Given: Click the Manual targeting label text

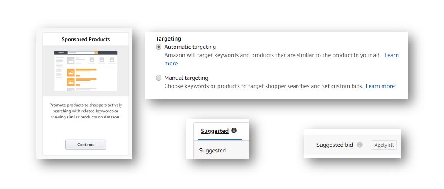Looking at the screenshot, I should click(186, 78).
